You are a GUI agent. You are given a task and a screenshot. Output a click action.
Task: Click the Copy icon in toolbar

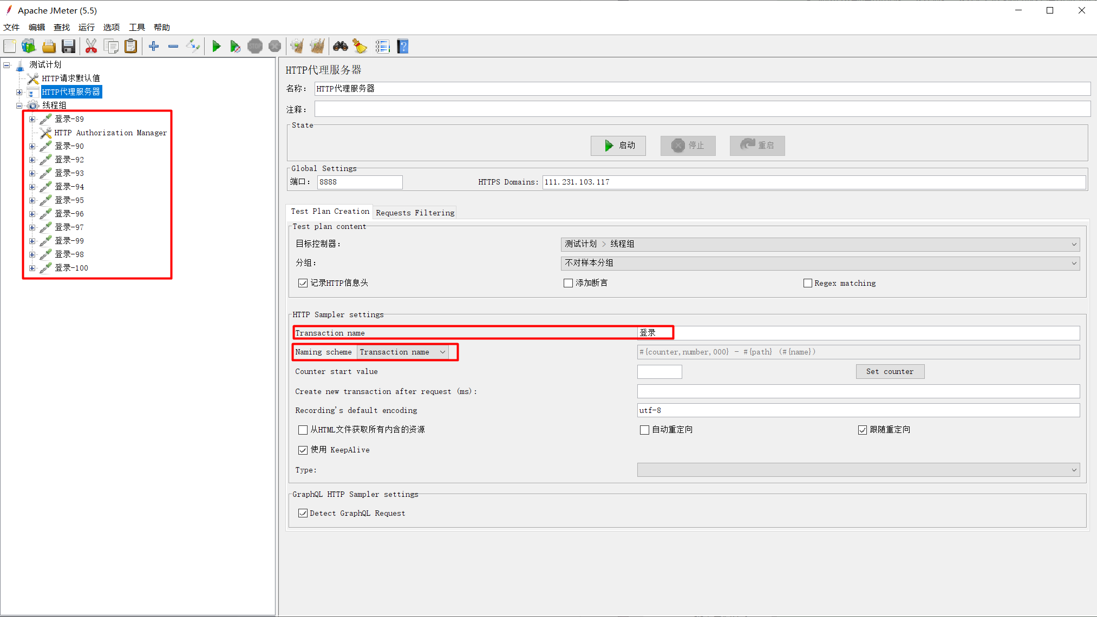pyautogui.click(x=111, y=47)
